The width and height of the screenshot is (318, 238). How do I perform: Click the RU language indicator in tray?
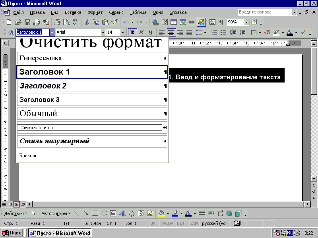[290, 233]
